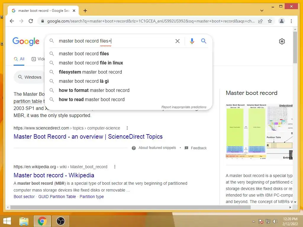
Task: Switch to the All results tab
Action: [19, 59]
